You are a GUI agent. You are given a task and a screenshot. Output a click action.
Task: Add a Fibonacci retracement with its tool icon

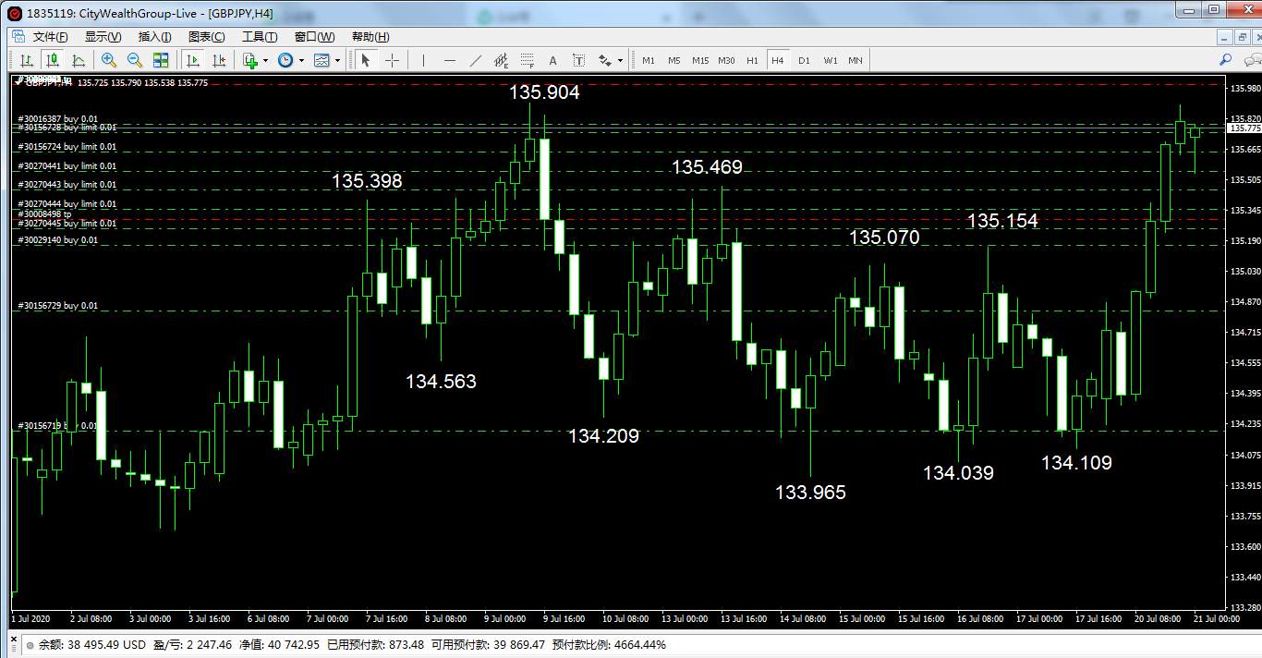(x=528, y=60)
